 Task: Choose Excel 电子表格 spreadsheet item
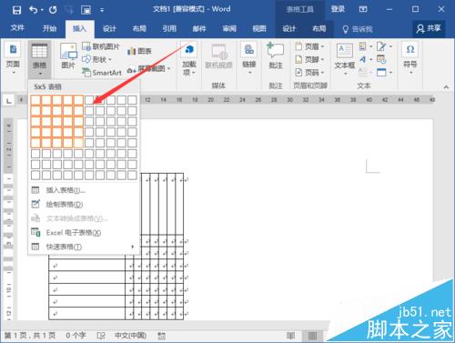coord(84,233)
